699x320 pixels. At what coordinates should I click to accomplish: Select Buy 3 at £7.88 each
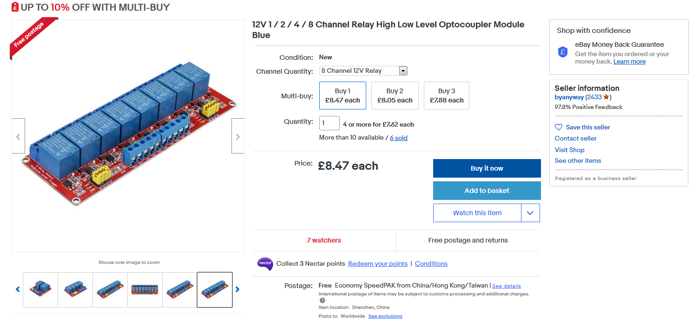pos(447,96)
